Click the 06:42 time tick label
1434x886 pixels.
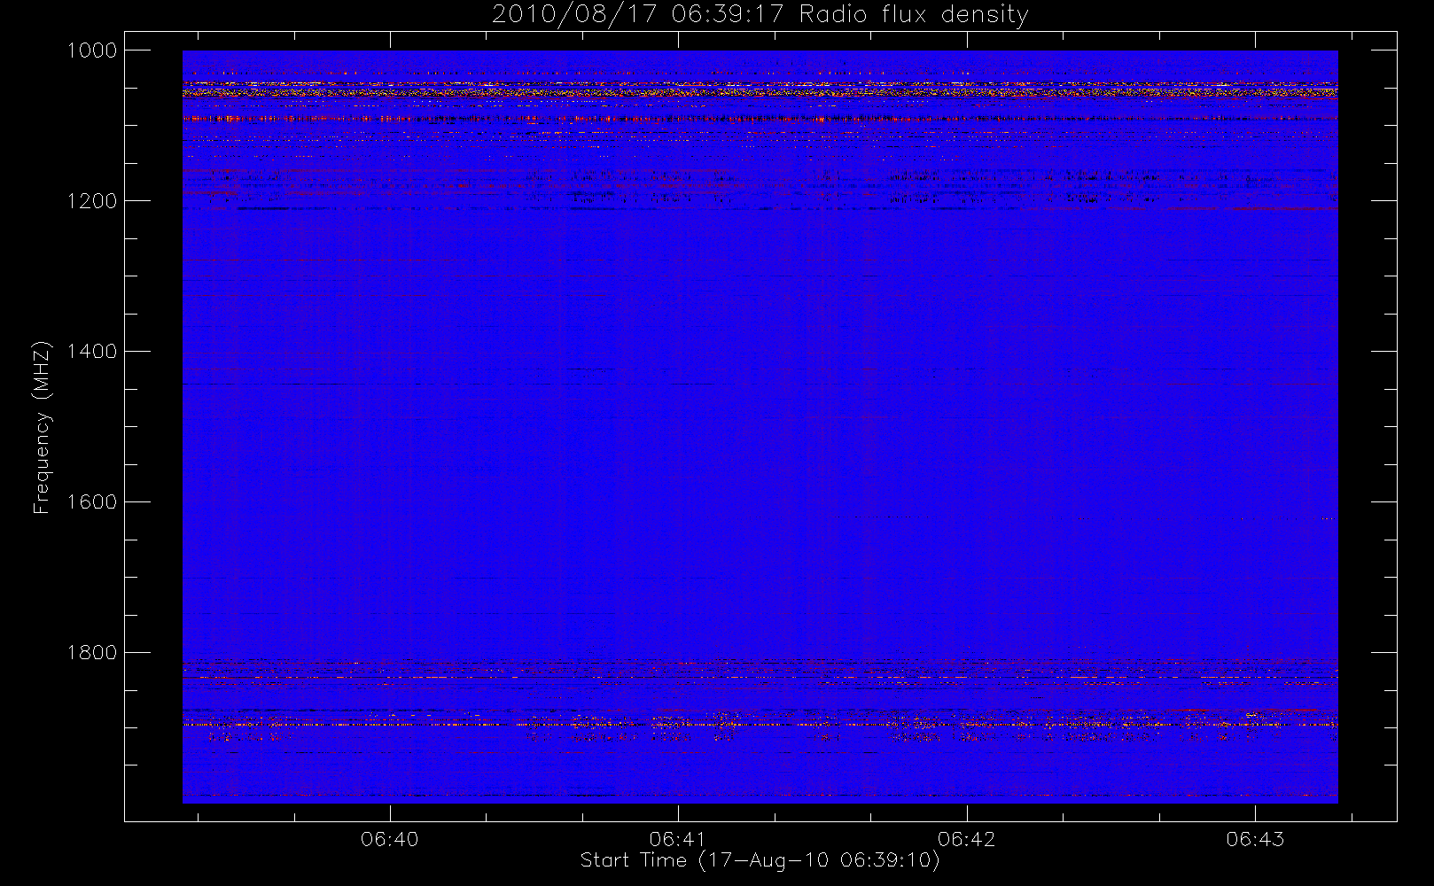[x=967, y=839]
